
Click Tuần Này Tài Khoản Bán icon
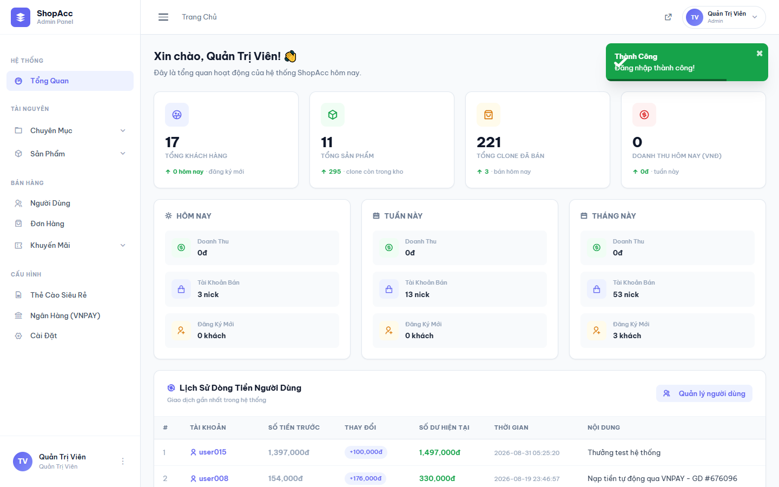[389, 289]
